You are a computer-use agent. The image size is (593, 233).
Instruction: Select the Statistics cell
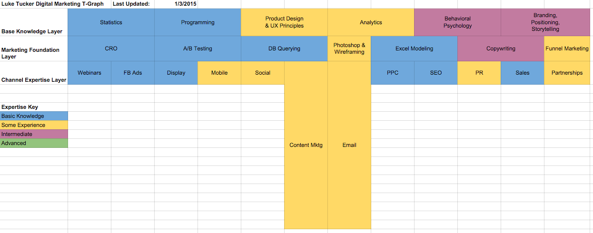tap(111, 22)
